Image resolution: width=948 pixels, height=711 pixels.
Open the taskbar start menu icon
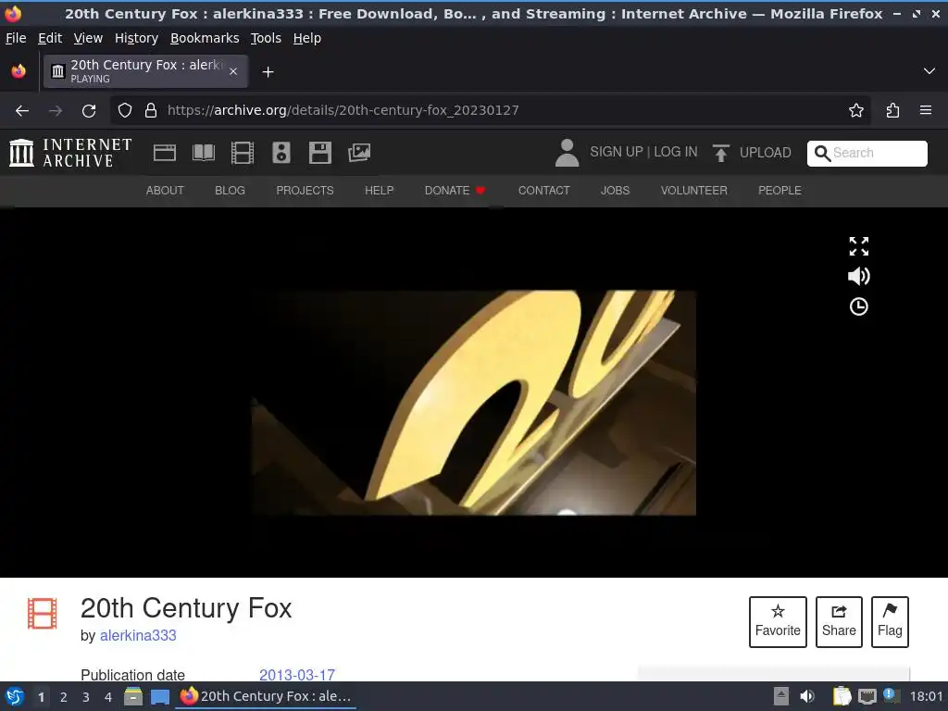15,696
